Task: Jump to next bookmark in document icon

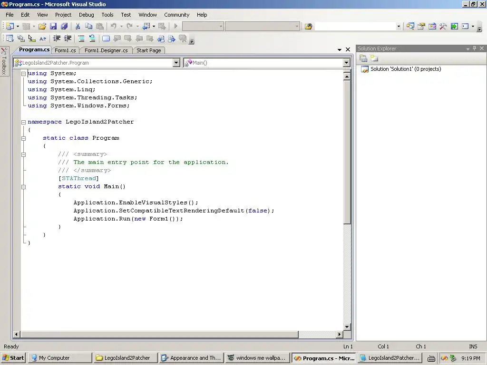Action: click(171, 38)
